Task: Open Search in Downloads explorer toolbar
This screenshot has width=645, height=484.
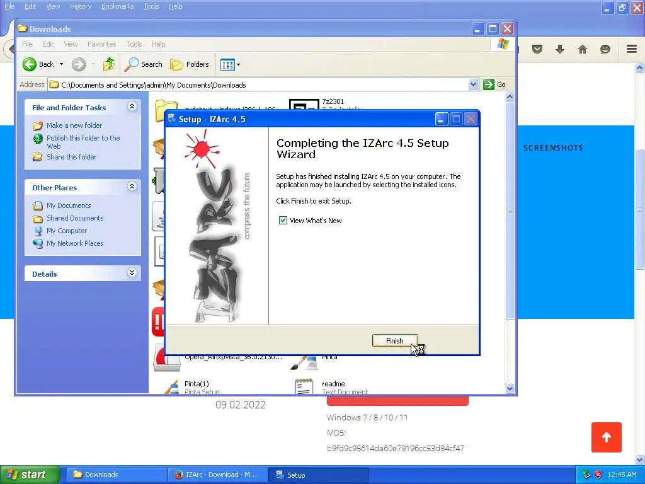Action: [x=143, y=64]
